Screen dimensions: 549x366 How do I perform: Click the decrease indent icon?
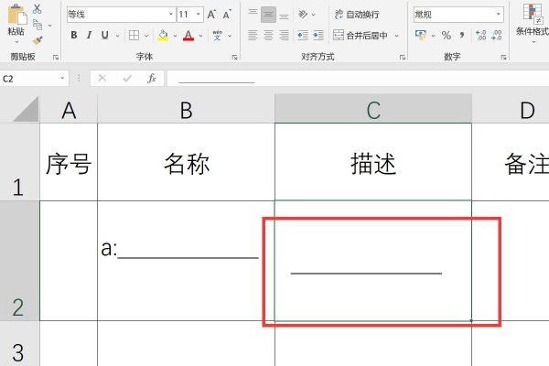click(x=303, y=35)
